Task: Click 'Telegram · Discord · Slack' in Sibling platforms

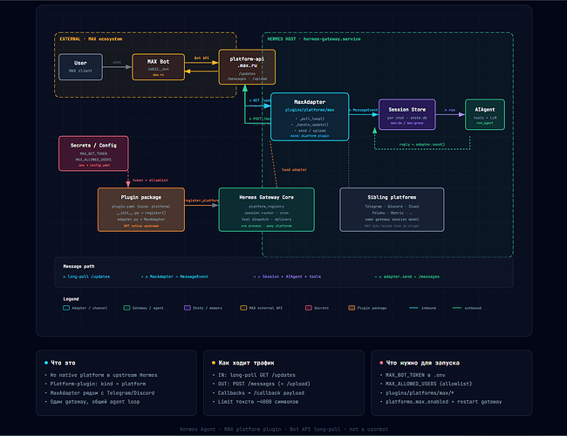Action: click(392, 207)
